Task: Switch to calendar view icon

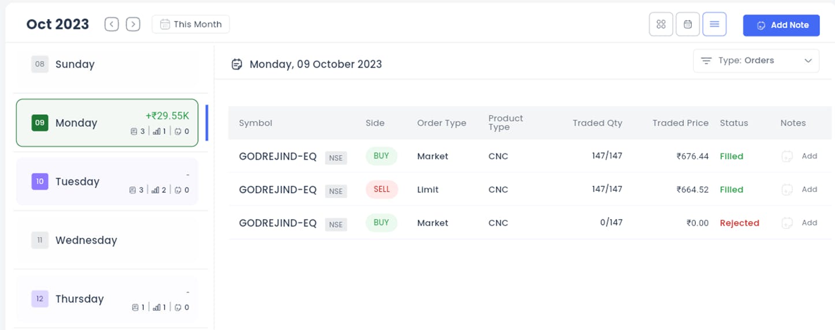Action: tap(688, 24)
